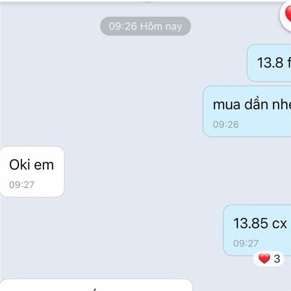291x291 pixels.
Task: Click the reaction count 3 beside the heart
Action: click(277, 259)
